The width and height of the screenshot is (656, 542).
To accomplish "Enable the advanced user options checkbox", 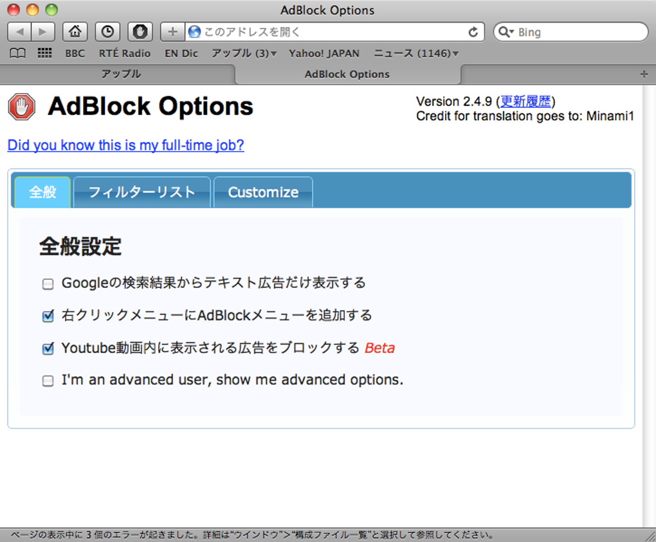I will click(48, 381).
